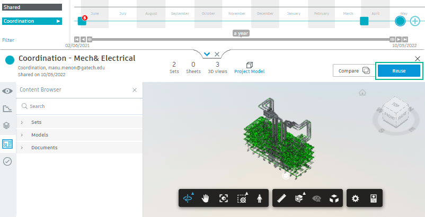Select the June package marker with badge

tap(82, 21)
